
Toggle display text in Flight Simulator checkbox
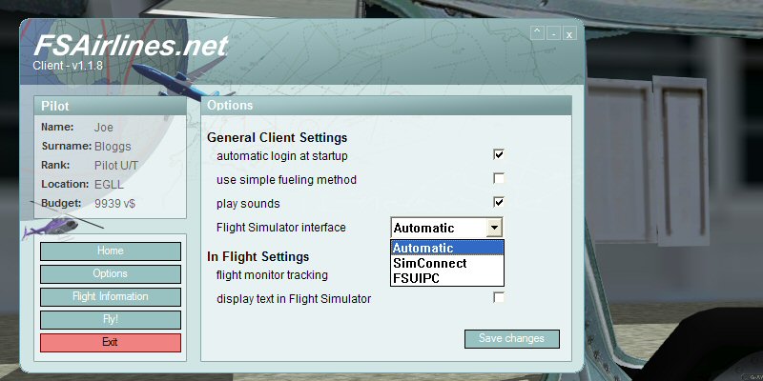pos(498,297)
